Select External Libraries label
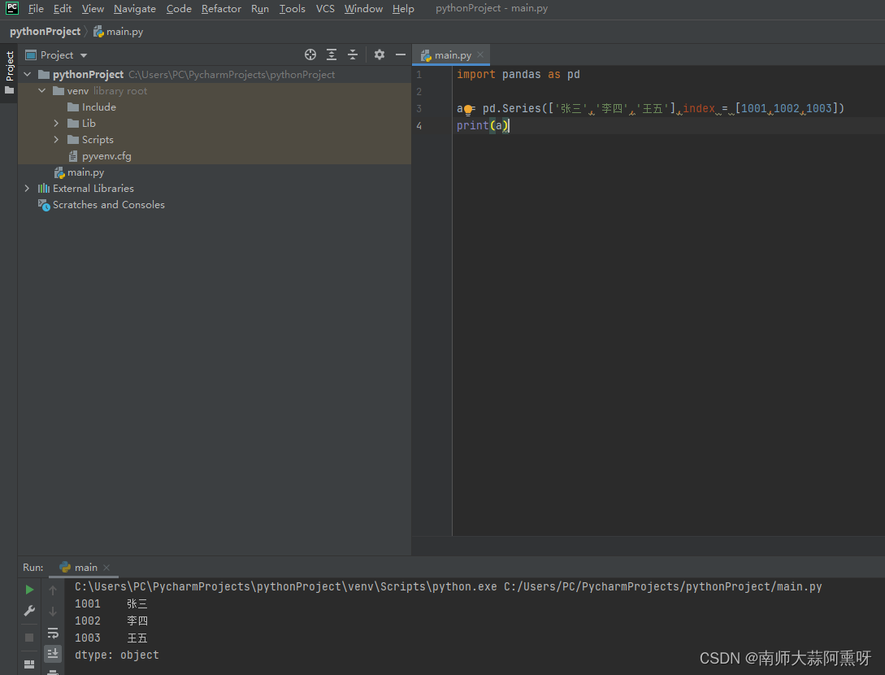The height and width of the screenshot is (675, 885). click(x=93, y=188)
